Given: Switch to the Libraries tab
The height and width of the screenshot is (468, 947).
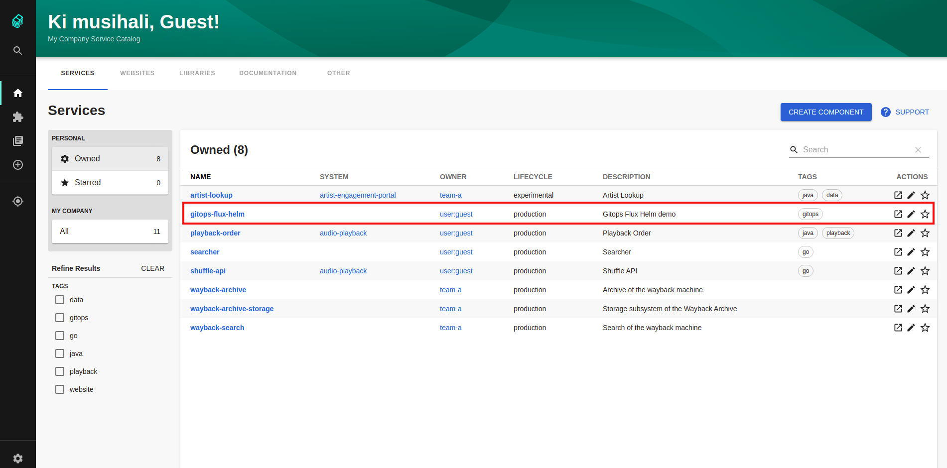Looking at the screenshot, I should click(197, 73).
